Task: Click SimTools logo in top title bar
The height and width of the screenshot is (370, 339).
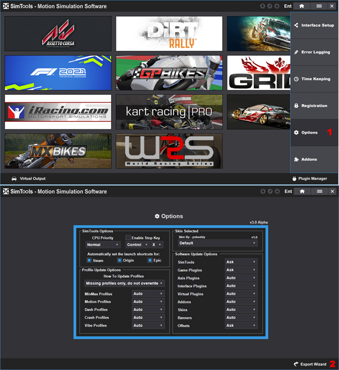Action: [5, 6]
